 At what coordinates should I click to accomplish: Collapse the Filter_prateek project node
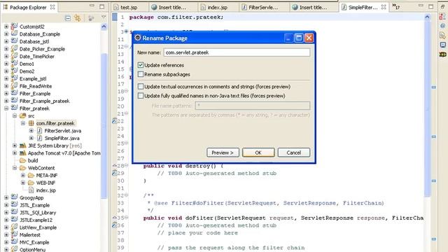6,108
